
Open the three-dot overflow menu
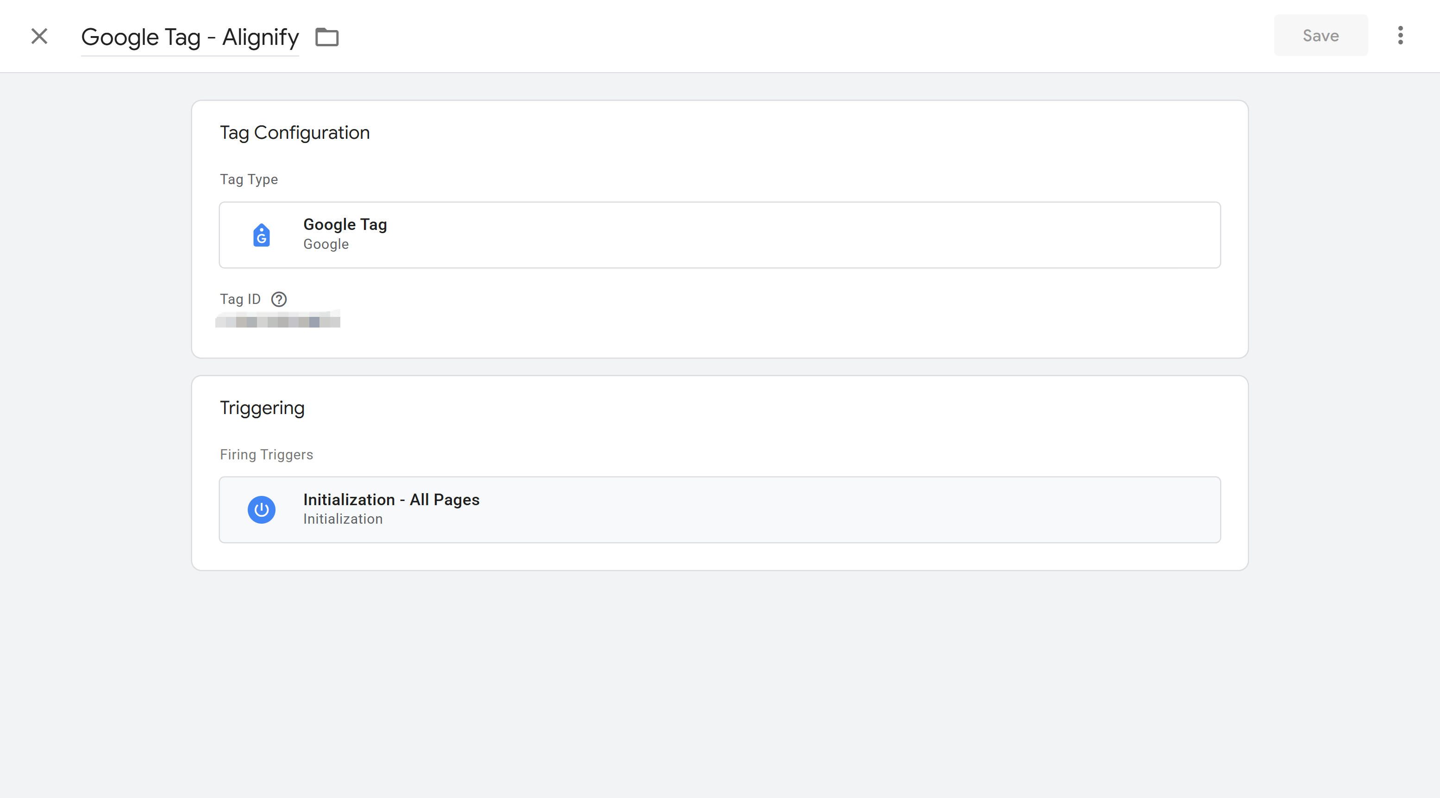click(1400, 36)
